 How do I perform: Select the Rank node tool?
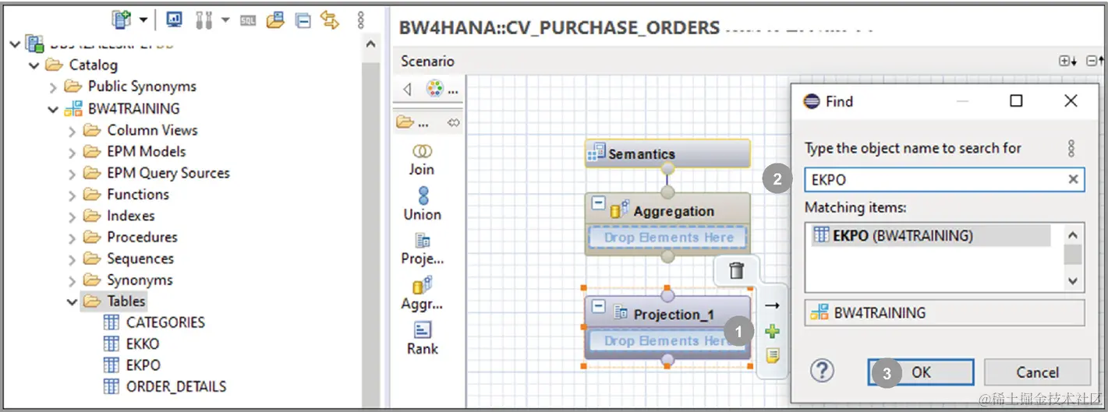tap(423, 339)
